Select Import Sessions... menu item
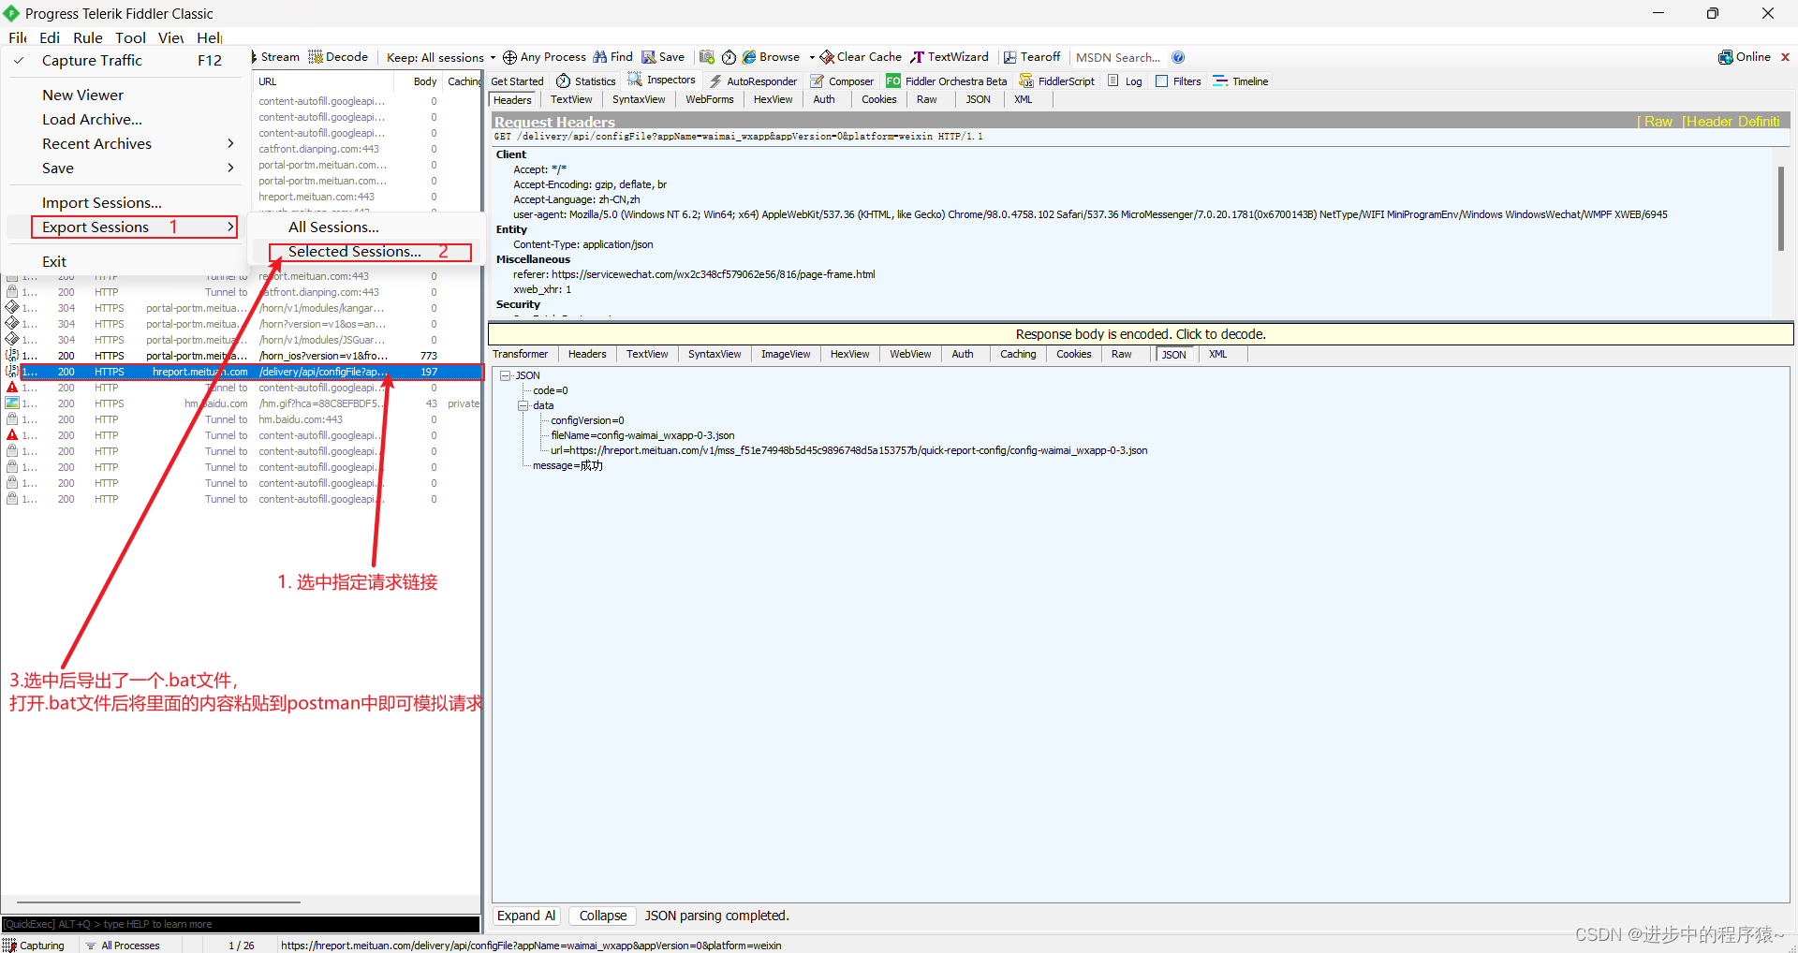The width and height of the screenshot is (1798, 953). click(125, 202)
